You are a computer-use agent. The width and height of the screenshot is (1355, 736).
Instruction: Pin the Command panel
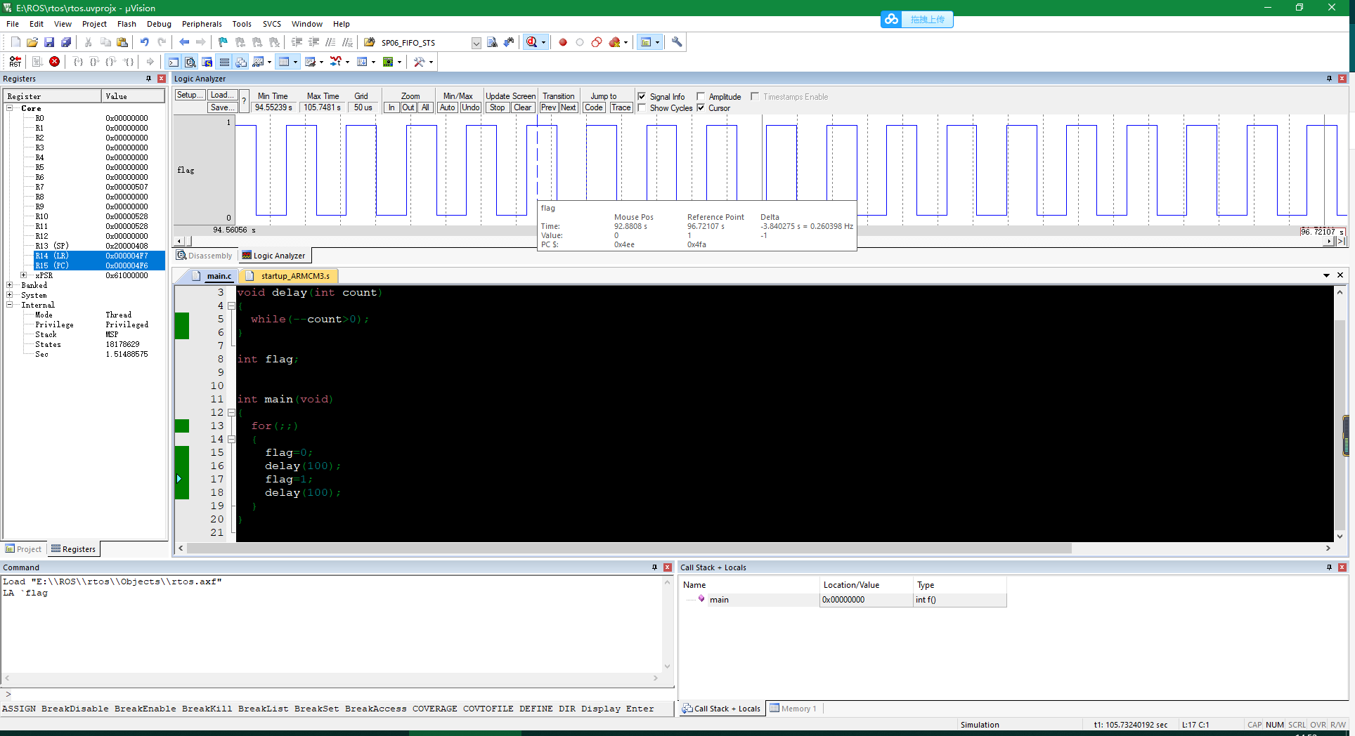click(654, 567)
